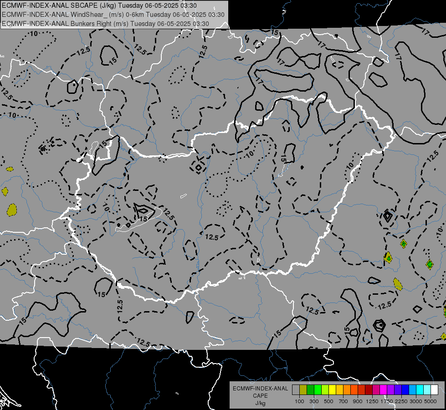The height and width of the screenshot is (410, 446).
Task: Pick the bright magenta swatch left of 1750
Action: pyautogui.click(x=384, y=390)
